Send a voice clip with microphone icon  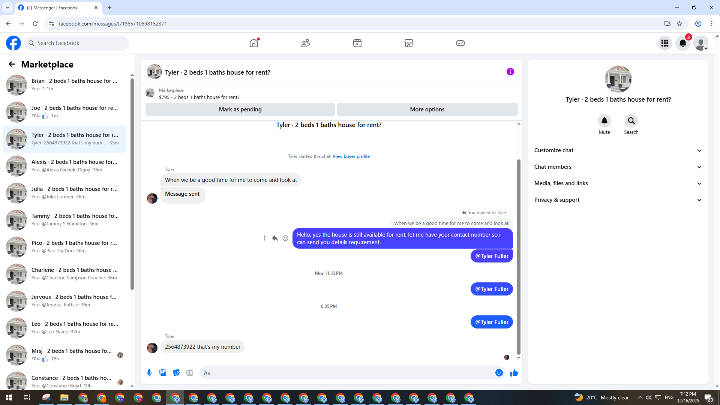pyautogui.click(x=149, y=373)
